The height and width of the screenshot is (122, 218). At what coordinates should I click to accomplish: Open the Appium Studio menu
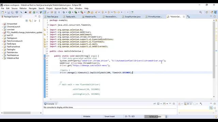click(x=61, y=8)
